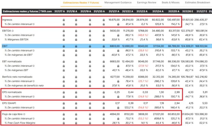Click the 31/1/25 A column header
Viewport: 212px width, 126px height.
(174, 11)
